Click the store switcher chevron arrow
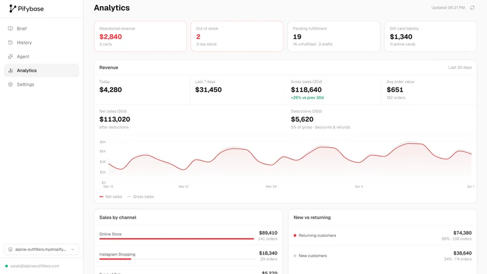Image resolution: width=487 pixels, height=274 pixels. [72, 250]
